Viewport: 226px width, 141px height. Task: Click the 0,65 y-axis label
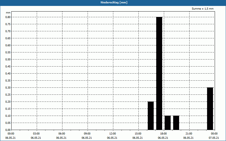tap(8, 38)
